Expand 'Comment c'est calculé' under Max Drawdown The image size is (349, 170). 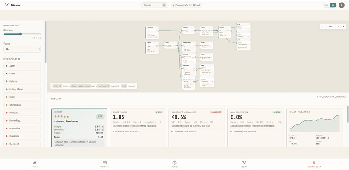click(243, 132)
